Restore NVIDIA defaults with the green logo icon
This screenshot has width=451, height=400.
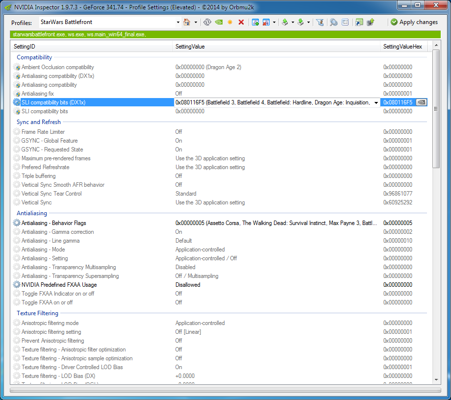click(219, 22)
